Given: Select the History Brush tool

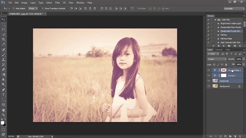Looking at the screenshot, I should pos(3,65).
